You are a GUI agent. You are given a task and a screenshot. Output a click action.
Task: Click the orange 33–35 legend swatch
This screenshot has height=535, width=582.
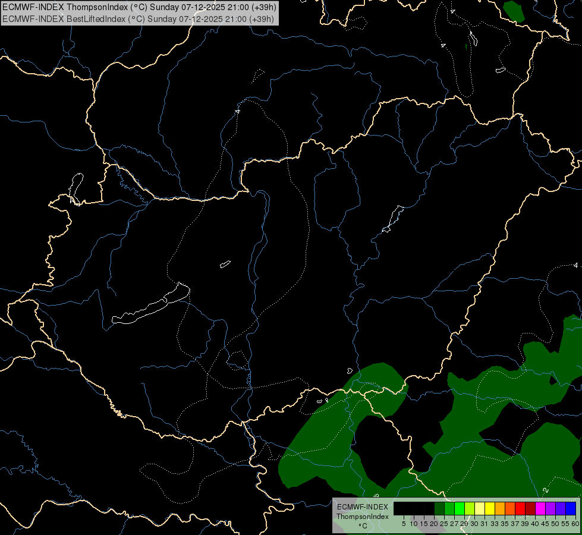pyautogui.click(x=501, y=508)
